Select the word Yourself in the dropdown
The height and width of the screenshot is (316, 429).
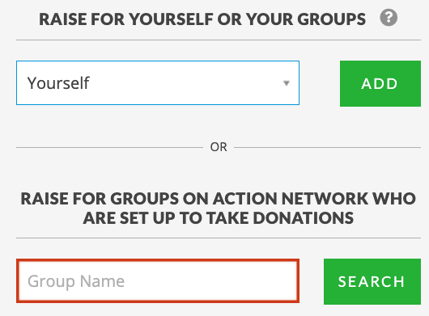[58, 82]
